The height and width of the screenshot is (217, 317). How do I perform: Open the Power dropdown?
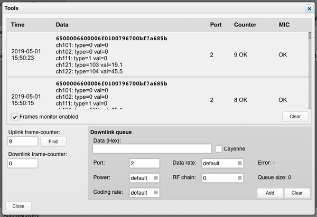[144, 178]
